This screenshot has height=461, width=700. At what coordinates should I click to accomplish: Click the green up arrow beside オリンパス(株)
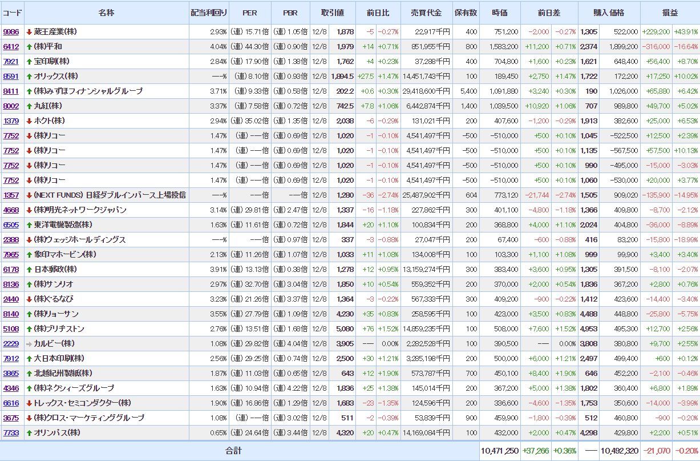point(29,433)
